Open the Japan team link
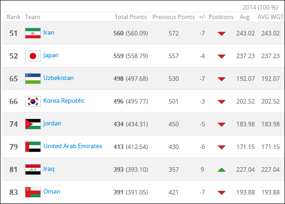Image resolution: width=285 pixels, height=204 pixels. tap(51, 55)
